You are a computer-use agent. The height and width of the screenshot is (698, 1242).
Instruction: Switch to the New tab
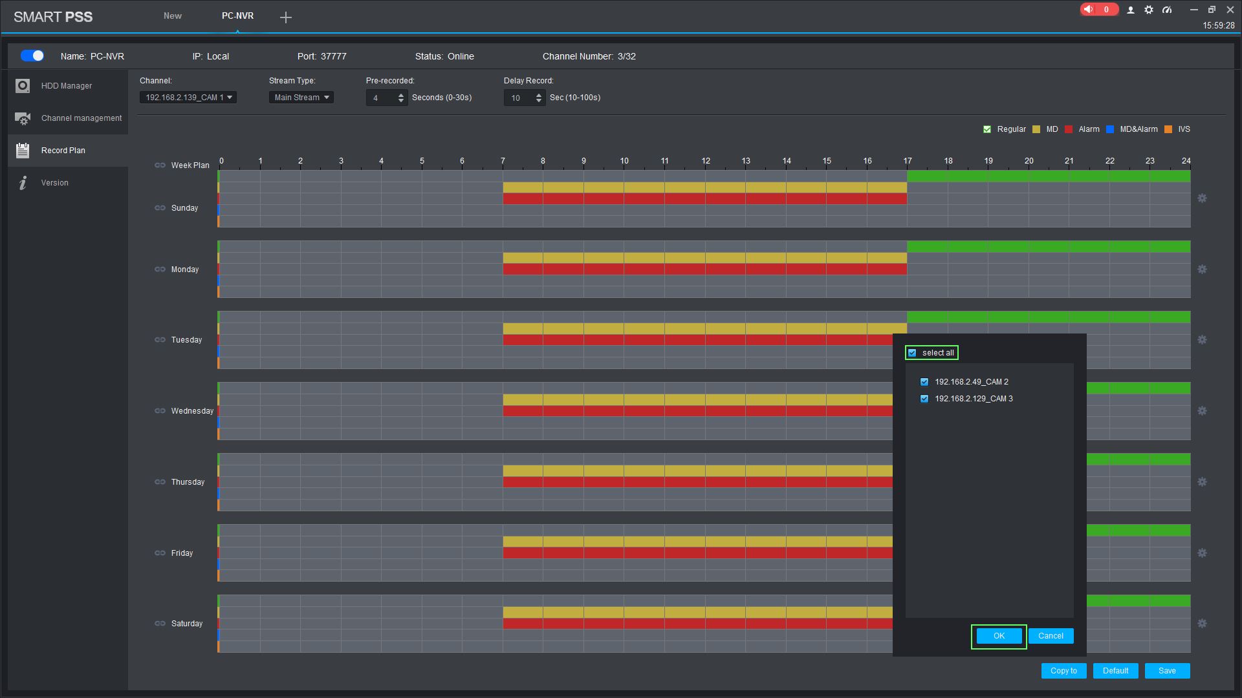(x=172, y=16)
